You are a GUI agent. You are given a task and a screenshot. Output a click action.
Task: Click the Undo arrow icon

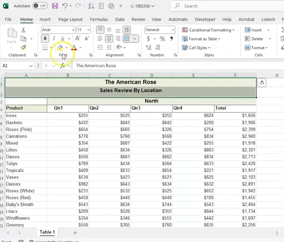click(64, 6)
